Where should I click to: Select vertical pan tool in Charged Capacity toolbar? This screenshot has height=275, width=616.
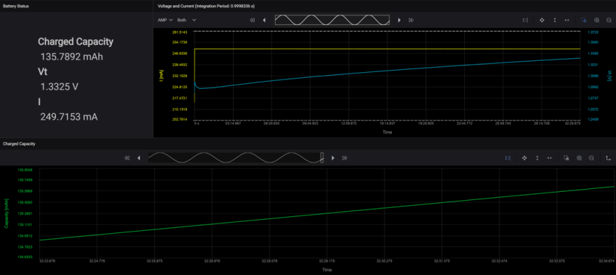(537, 158)
